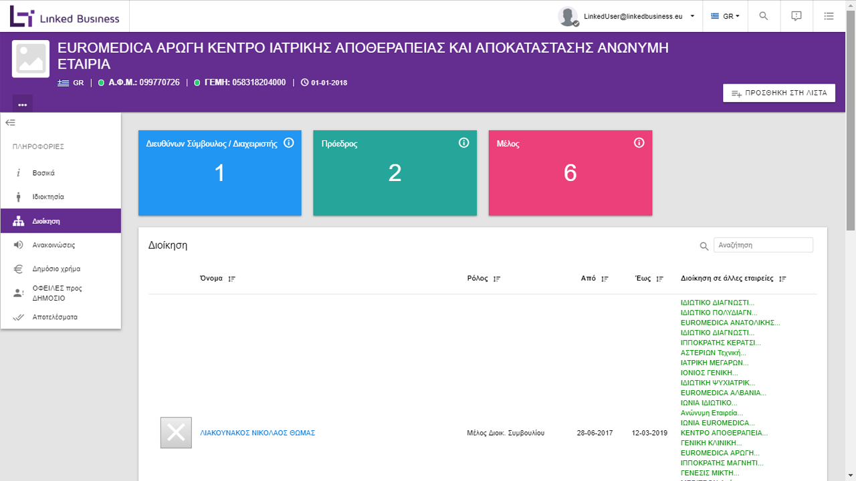Viewport: 856px width, 481px height.
Task: Click the 12-03-2019 end date cell
Action: (x=650, y=433)
